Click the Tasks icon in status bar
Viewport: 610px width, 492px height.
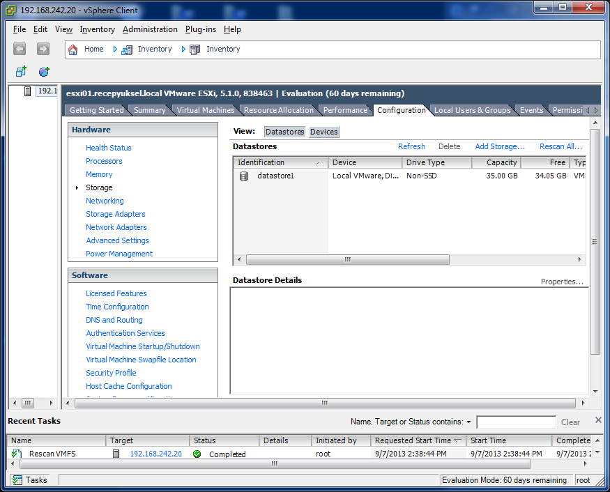point(17,480)
